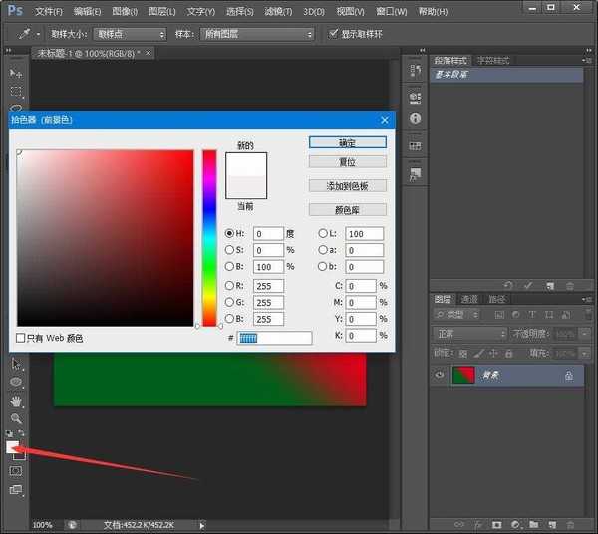Open the 取样大小 dropdown
The height and width of the screenshot is (534, 598).
coord(130,34)
